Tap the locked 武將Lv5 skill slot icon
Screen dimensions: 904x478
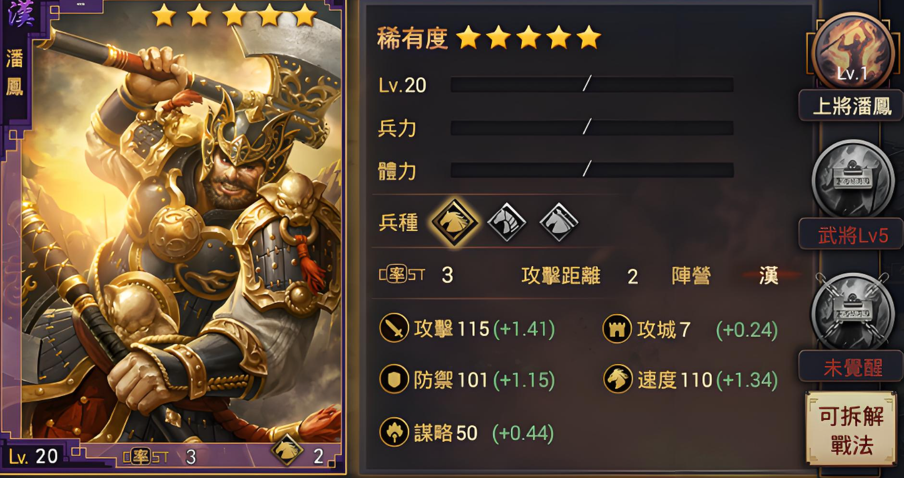coord(852,179)
